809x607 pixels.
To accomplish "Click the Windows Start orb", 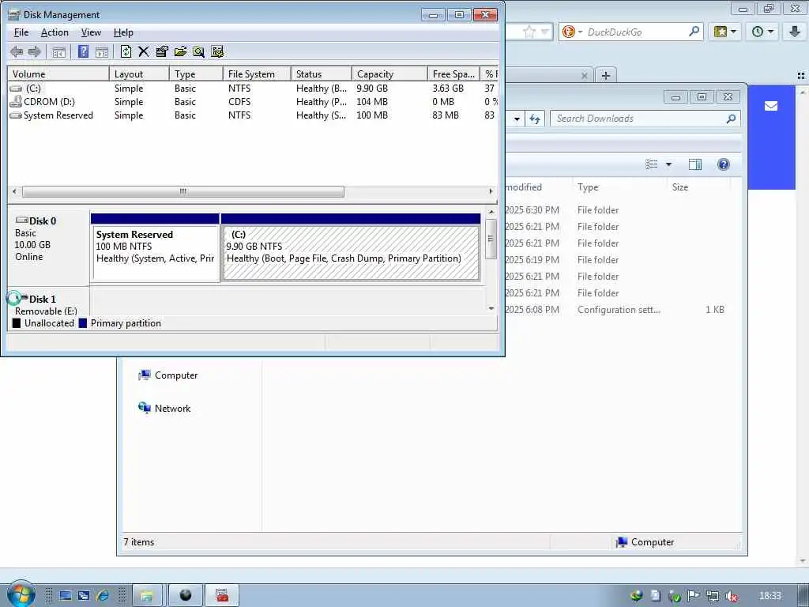I will coord(20,594).
